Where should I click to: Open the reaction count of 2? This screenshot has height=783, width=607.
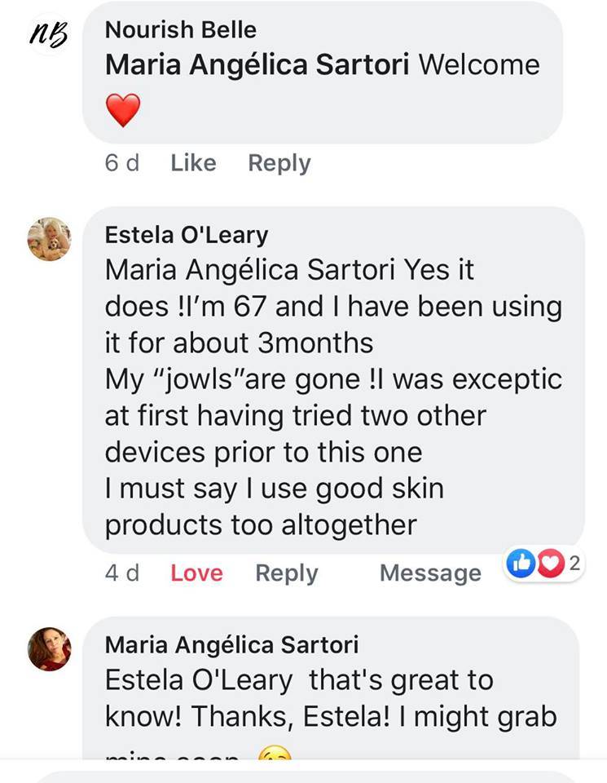coord(573,562)
